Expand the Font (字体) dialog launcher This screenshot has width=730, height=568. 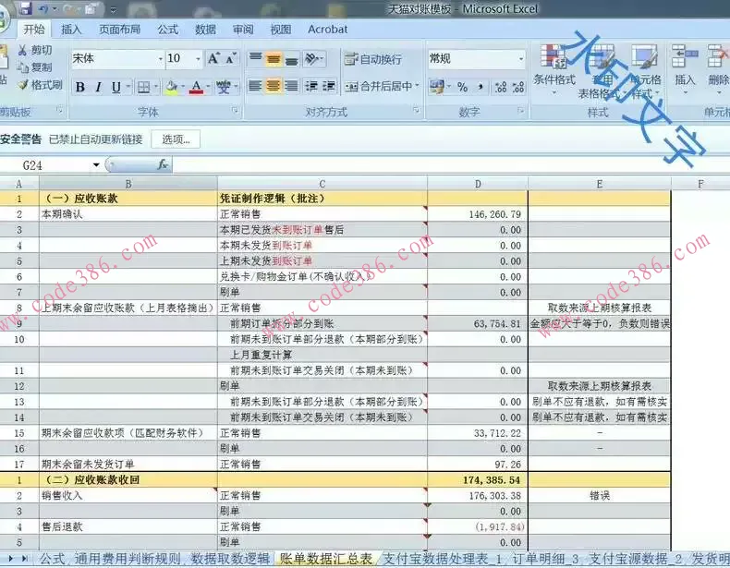(235, 111)
